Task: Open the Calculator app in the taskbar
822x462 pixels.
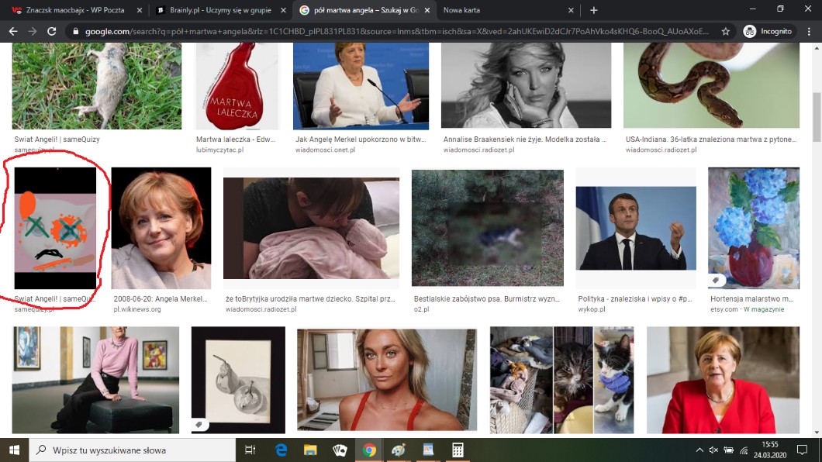Action: pos(458,450)
